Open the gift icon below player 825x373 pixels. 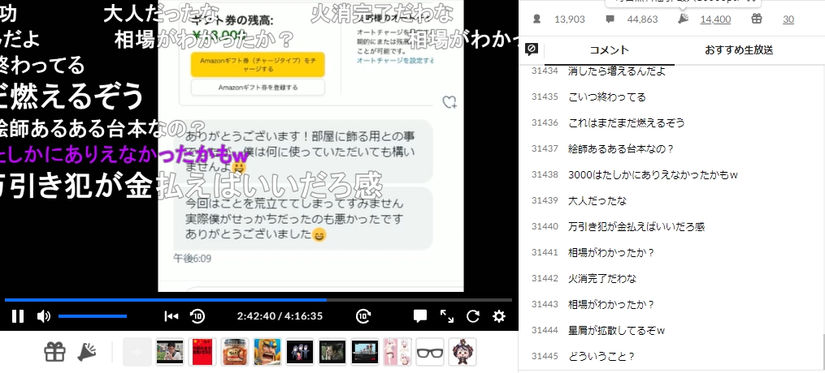[x=54, y=352]
